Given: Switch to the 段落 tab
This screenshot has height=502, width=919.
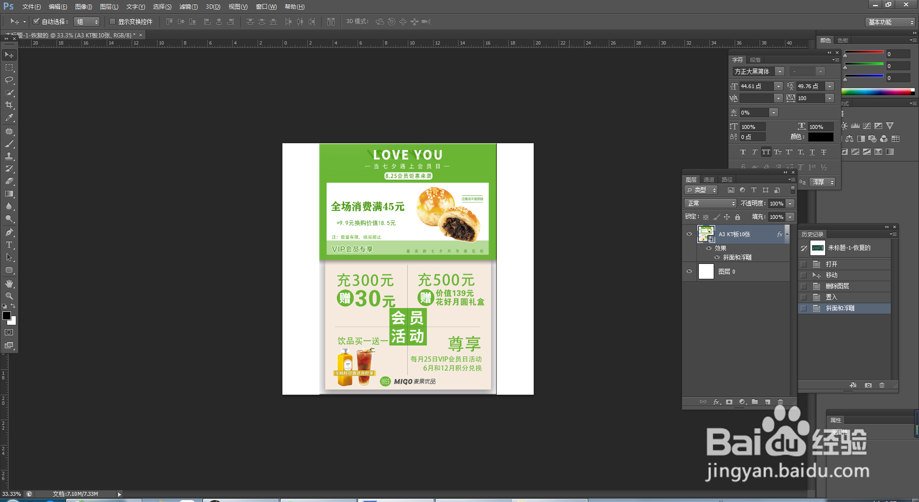Looking at the screenshot, I should (755, 60).
